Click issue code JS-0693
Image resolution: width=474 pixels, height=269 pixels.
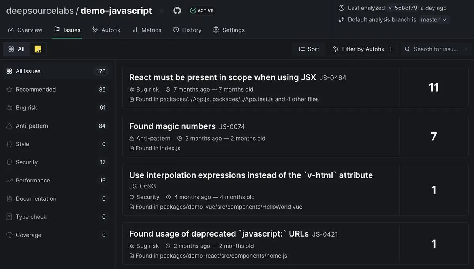tap(143, 186)
